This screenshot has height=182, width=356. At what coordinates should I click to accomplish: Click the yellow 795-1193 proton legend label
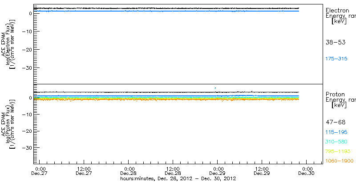pyautogui.click(x=338, y=151)
